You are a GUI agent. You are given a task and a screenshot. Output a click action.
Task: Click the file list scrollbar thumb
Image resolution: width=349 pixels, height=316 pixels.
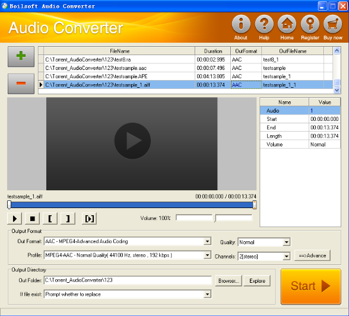337,82
